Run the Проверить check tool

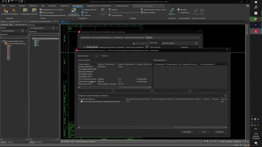[14, 12]
